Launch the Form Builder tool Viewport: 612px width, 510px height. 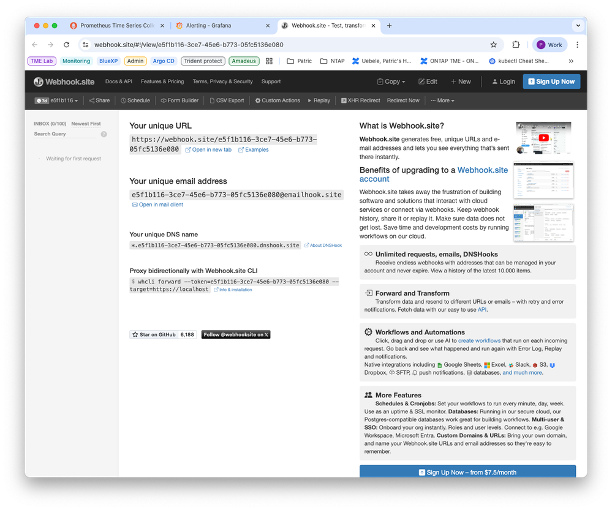tap(179, 100)
